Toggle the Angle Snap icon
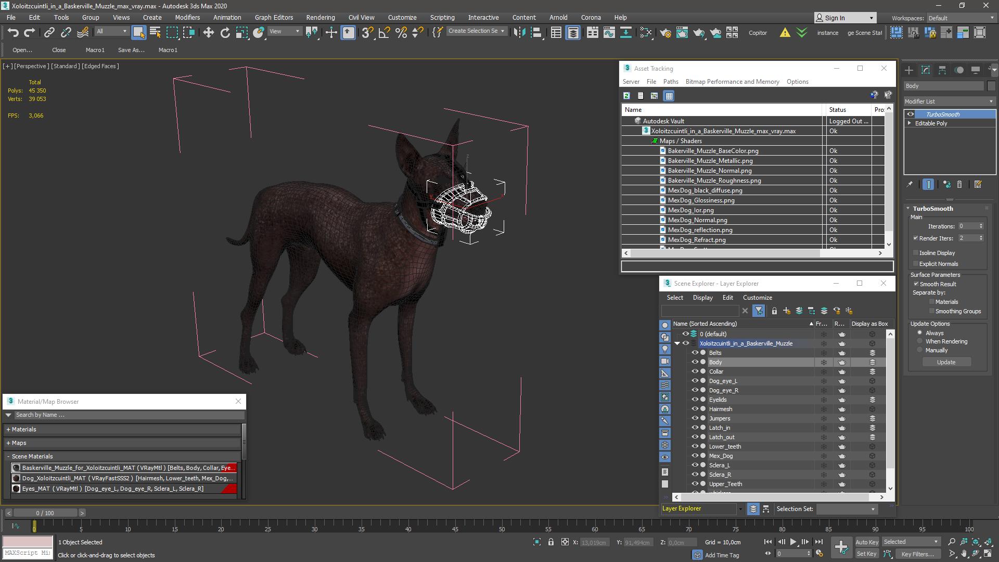This screenshot has height=562, width=999. point(384,32)
